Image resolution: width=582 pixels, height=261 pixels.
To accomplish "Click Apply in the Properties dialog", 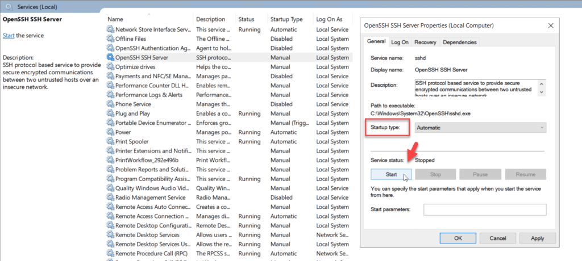I will pos(538,238).
